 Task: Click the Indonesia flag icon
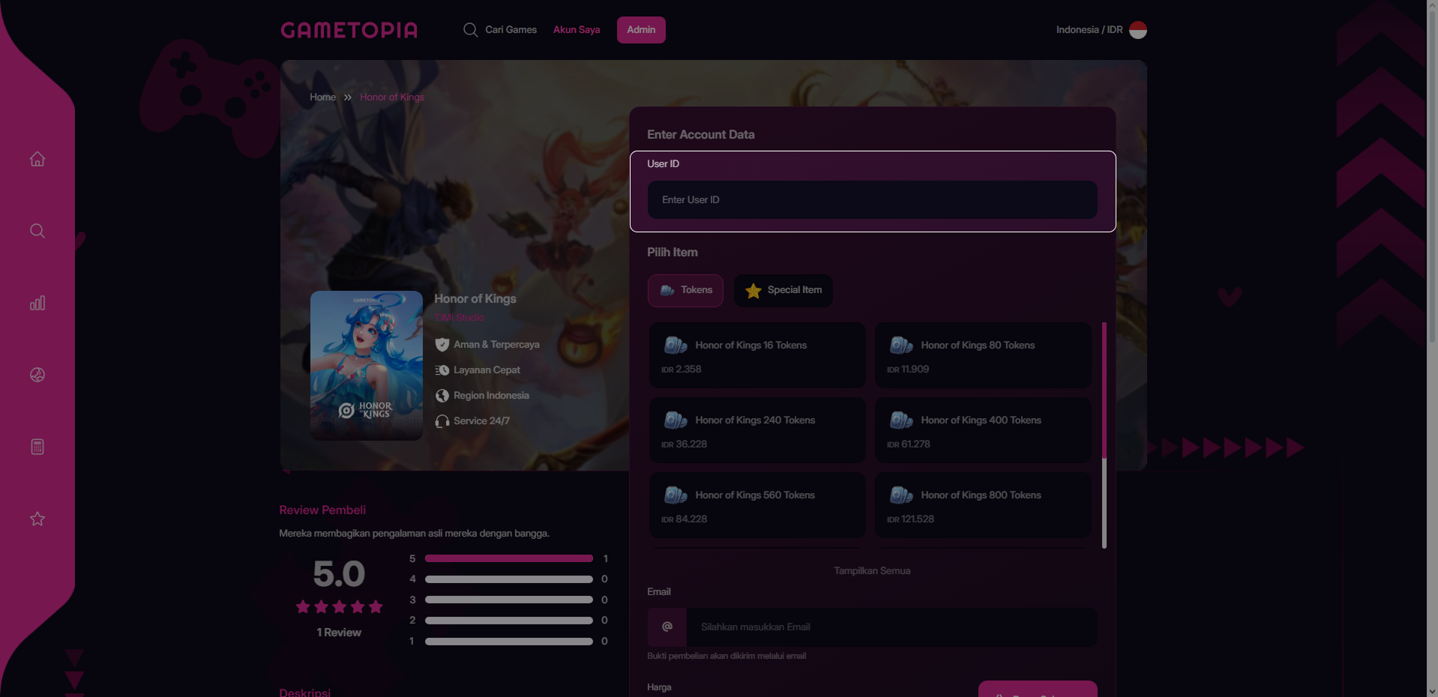point(1138,30)
